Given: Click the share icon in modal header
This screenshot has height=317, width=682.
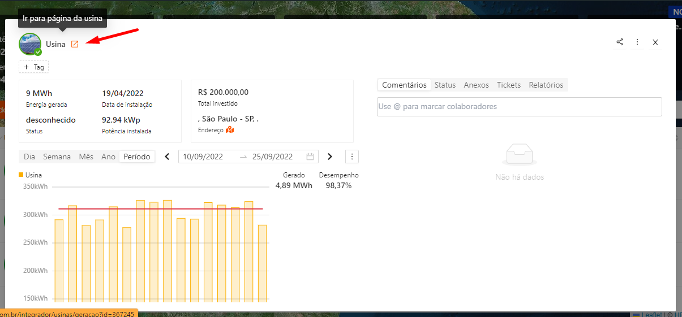Looking at the screenshot, I should 620,42.
